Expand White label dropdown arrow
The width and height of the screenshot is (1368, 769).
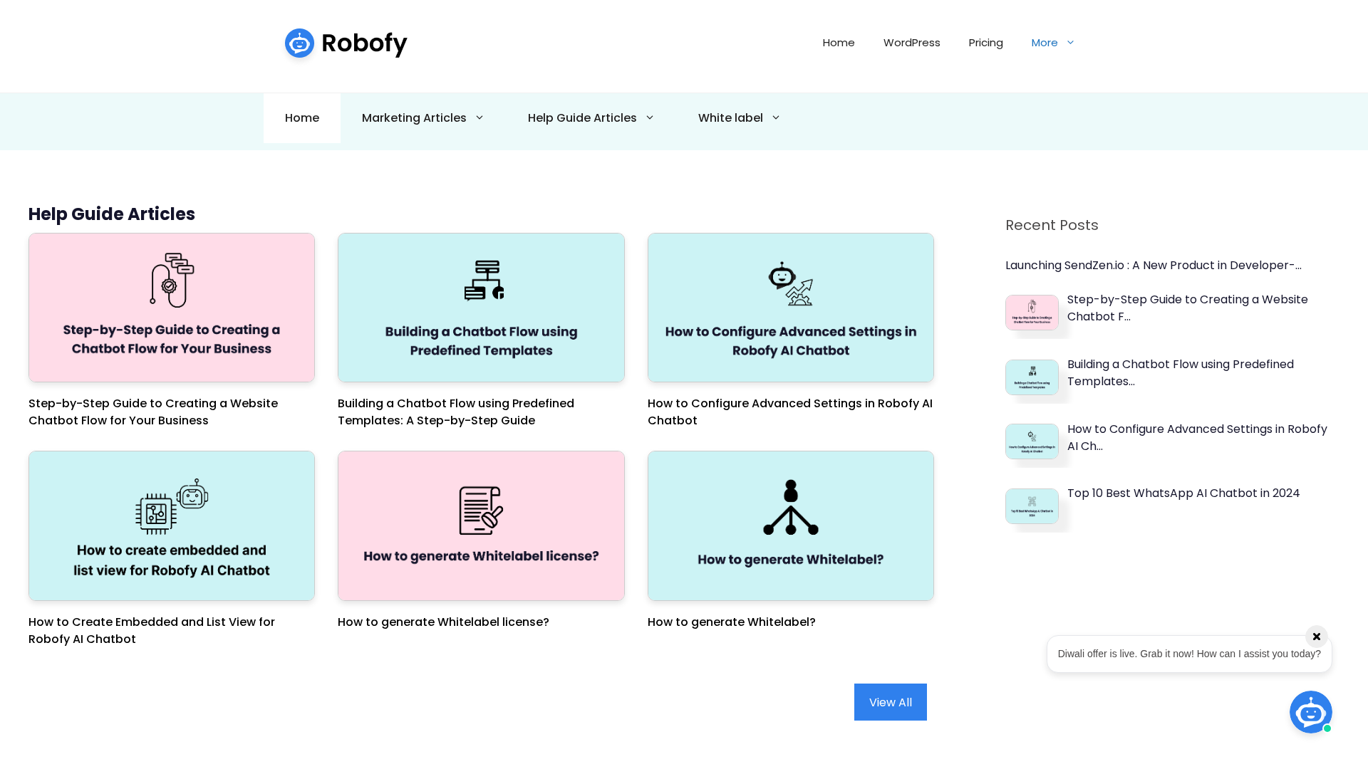point(776,118)
